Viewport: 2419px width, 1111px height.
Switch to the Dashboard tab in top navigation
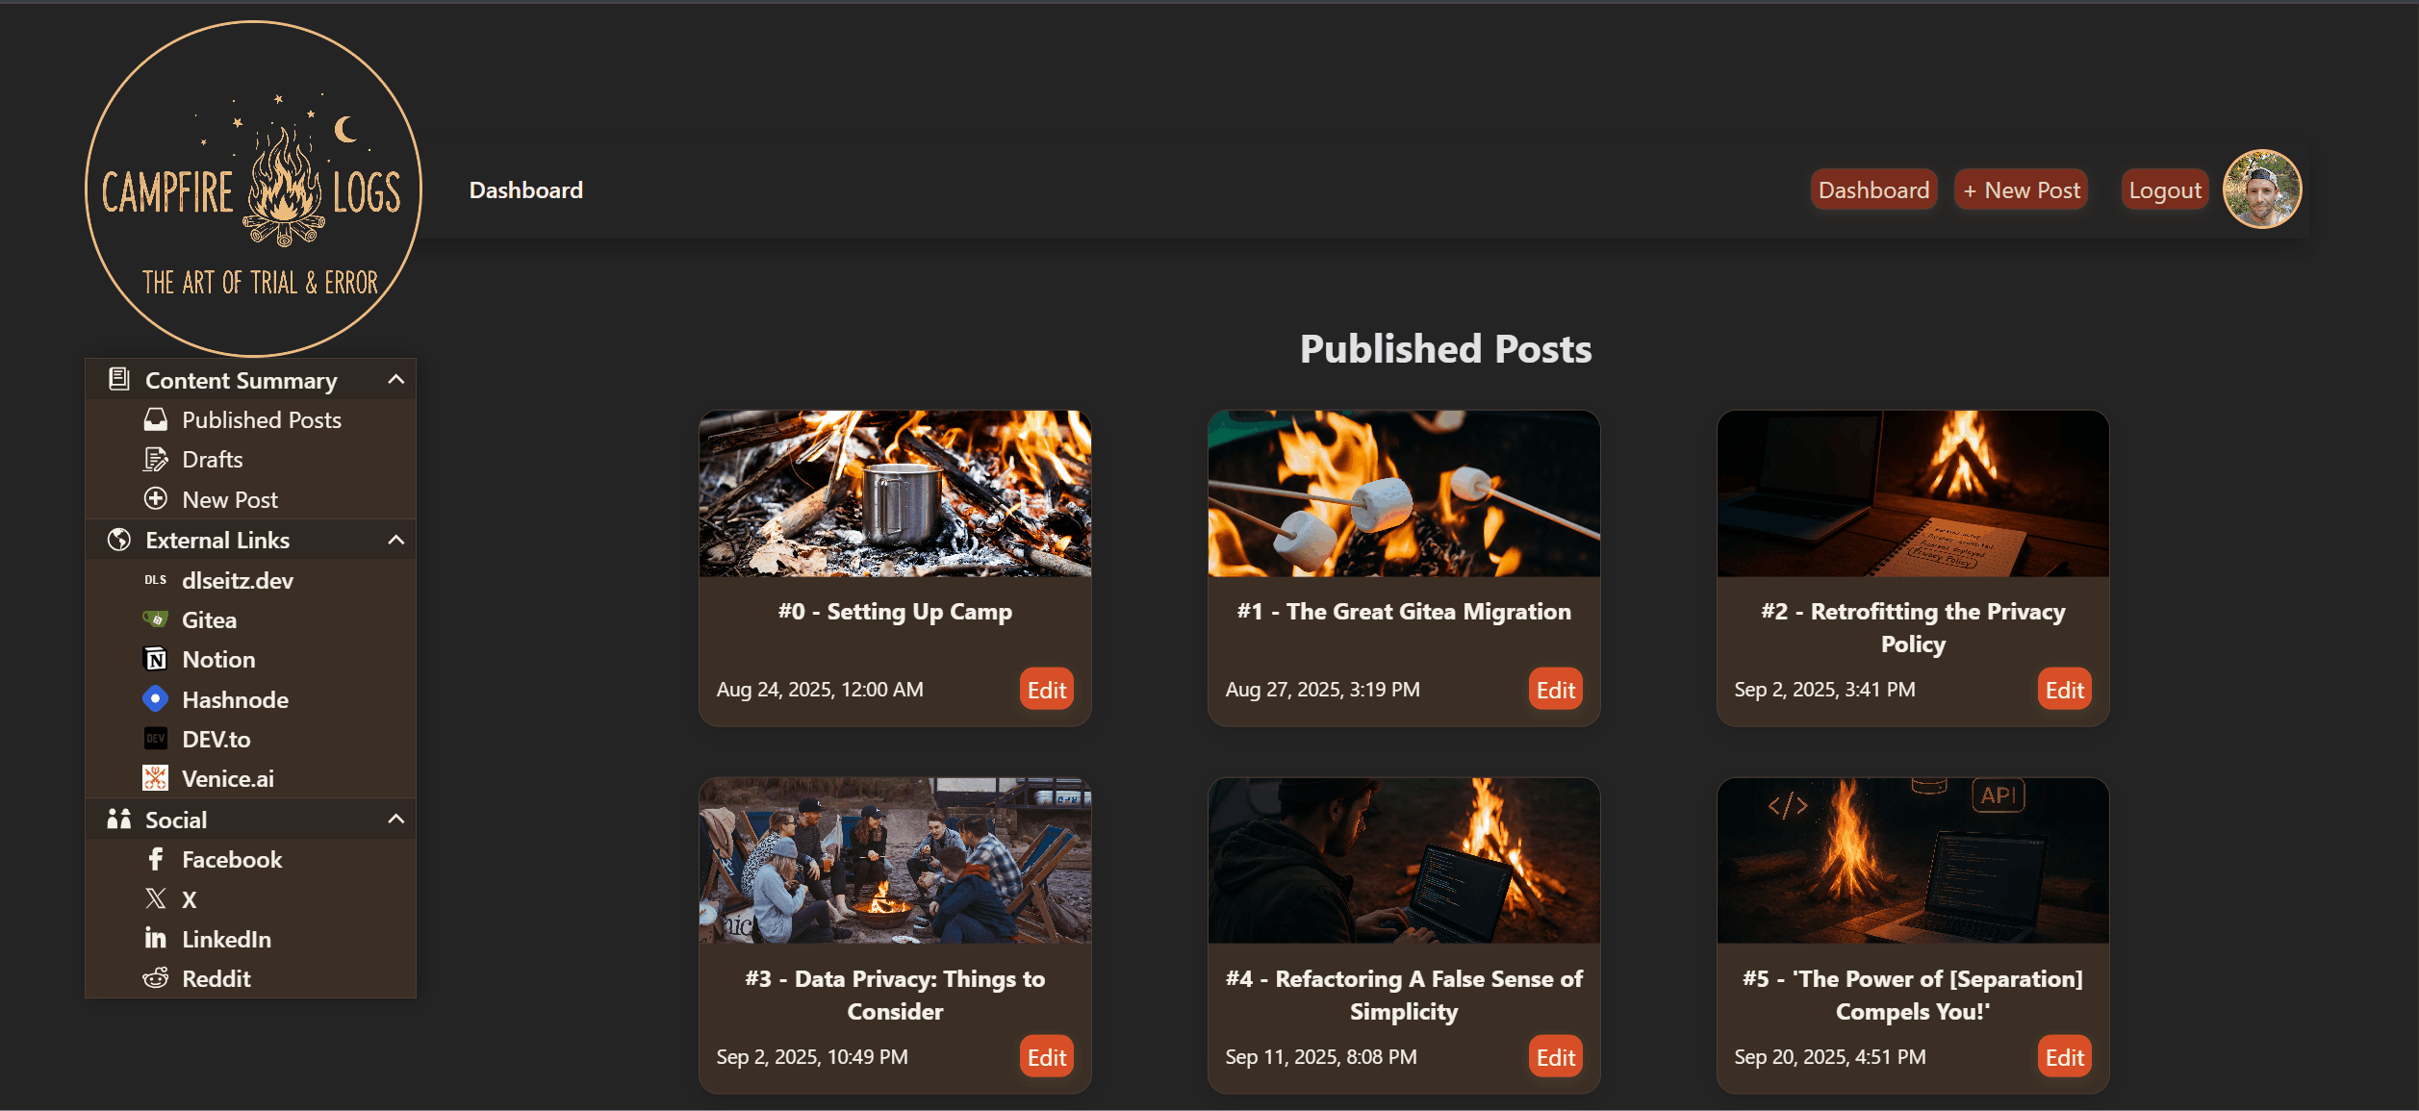(1872, 189)
